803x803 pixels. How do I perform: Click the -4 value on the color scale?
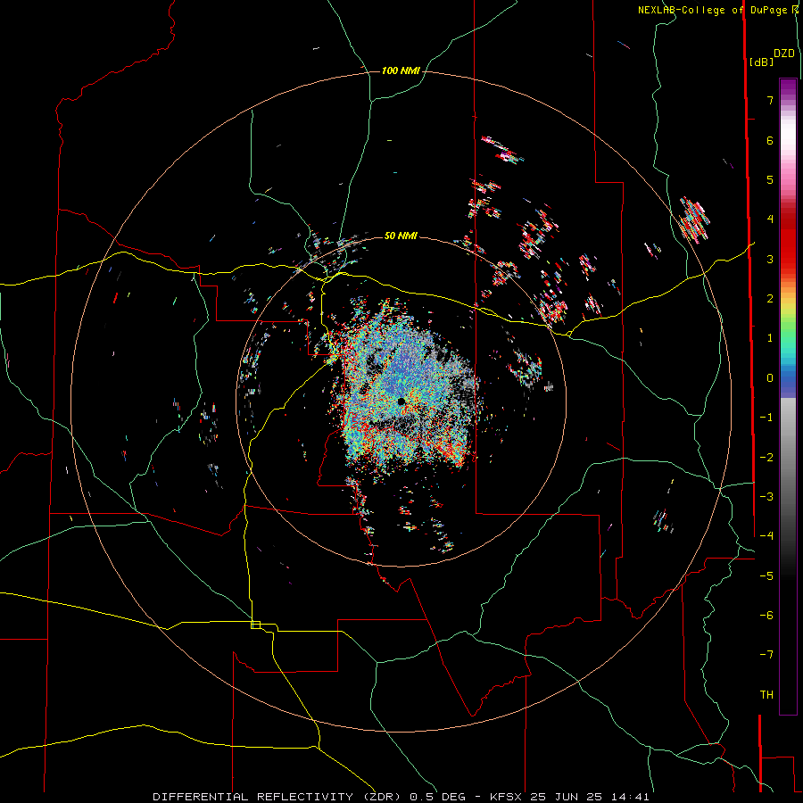tap(766, 535)
